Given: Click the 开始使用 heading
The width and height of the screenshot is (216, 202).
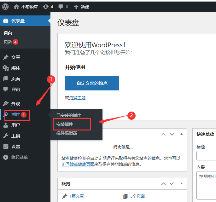Looking at the screenshot, I should coord(75,67).
